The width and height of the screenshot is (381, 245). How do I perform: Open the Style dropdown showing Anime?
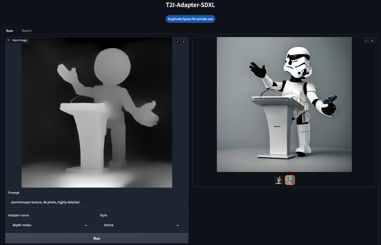pos(143,225)
